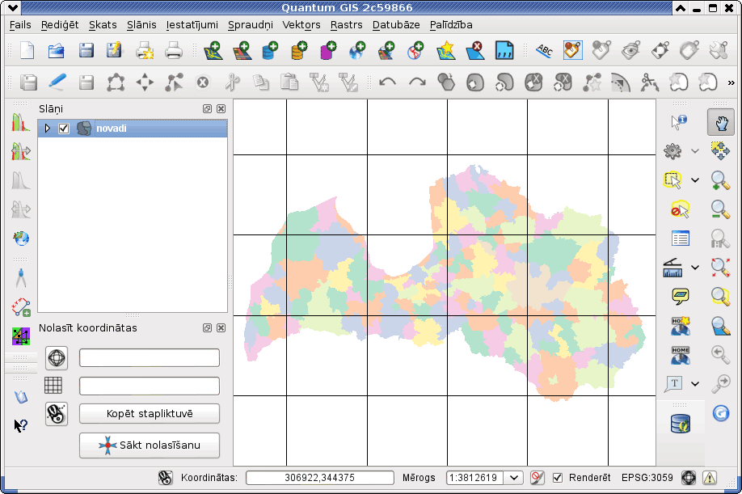742x494 pixels.
Task: Open dropdown next to gear action icon
Action: 694,151
